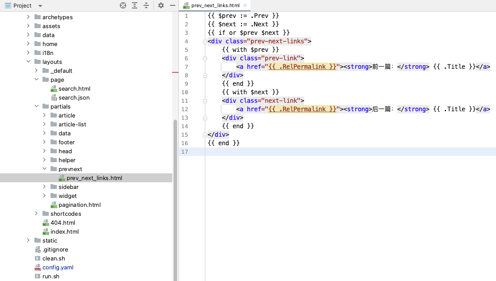Expand the static folder
The width and height of the screenshot is (496, 281).
coord(28,240)
